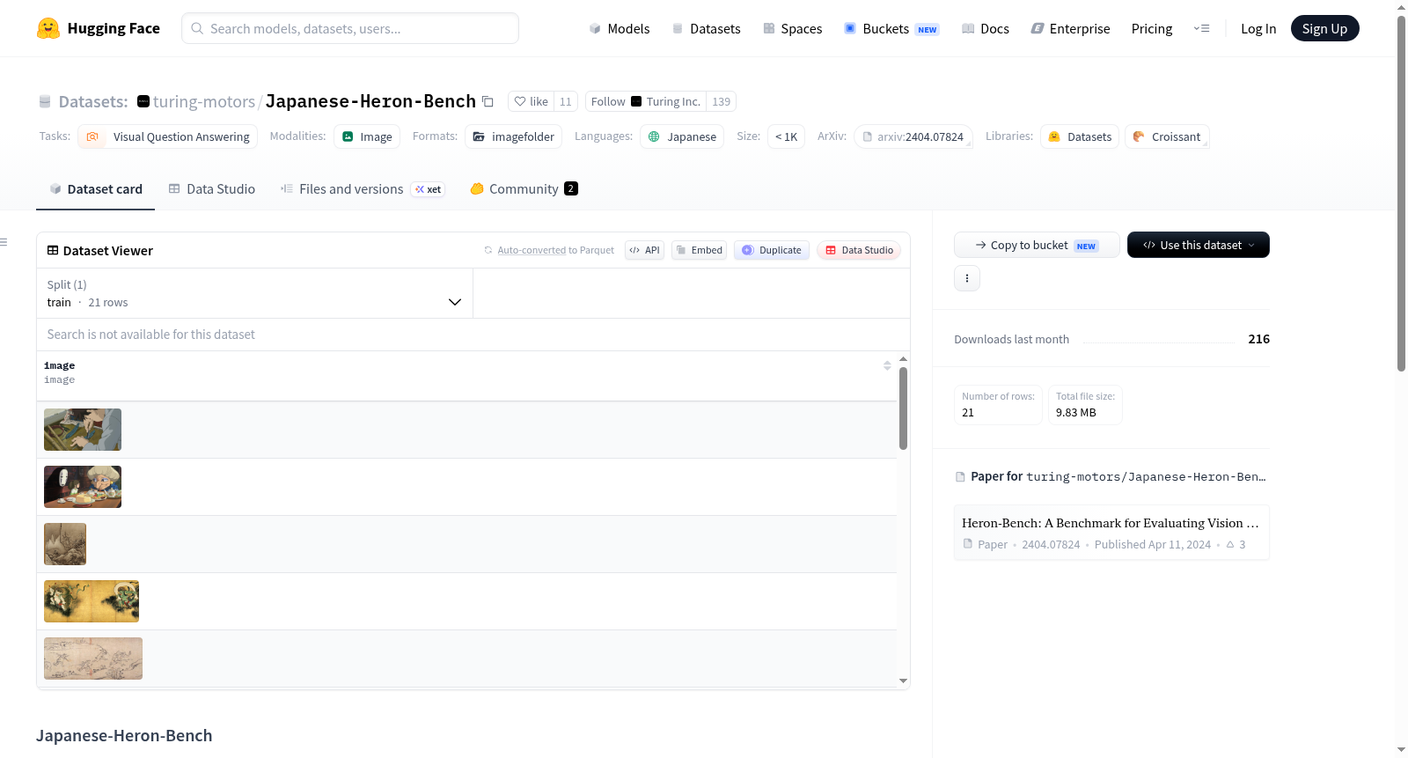The height and width of the screenshot is (758, 1408).
Task: Open the Heron-Bench paper card
Action: pyautogui.click(x=1111, y=533)
